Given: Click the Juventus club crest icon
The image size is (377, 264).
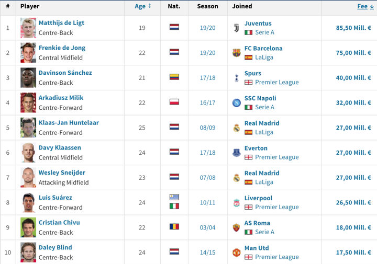Looking at the screenshot, I should tap(236, 28).
